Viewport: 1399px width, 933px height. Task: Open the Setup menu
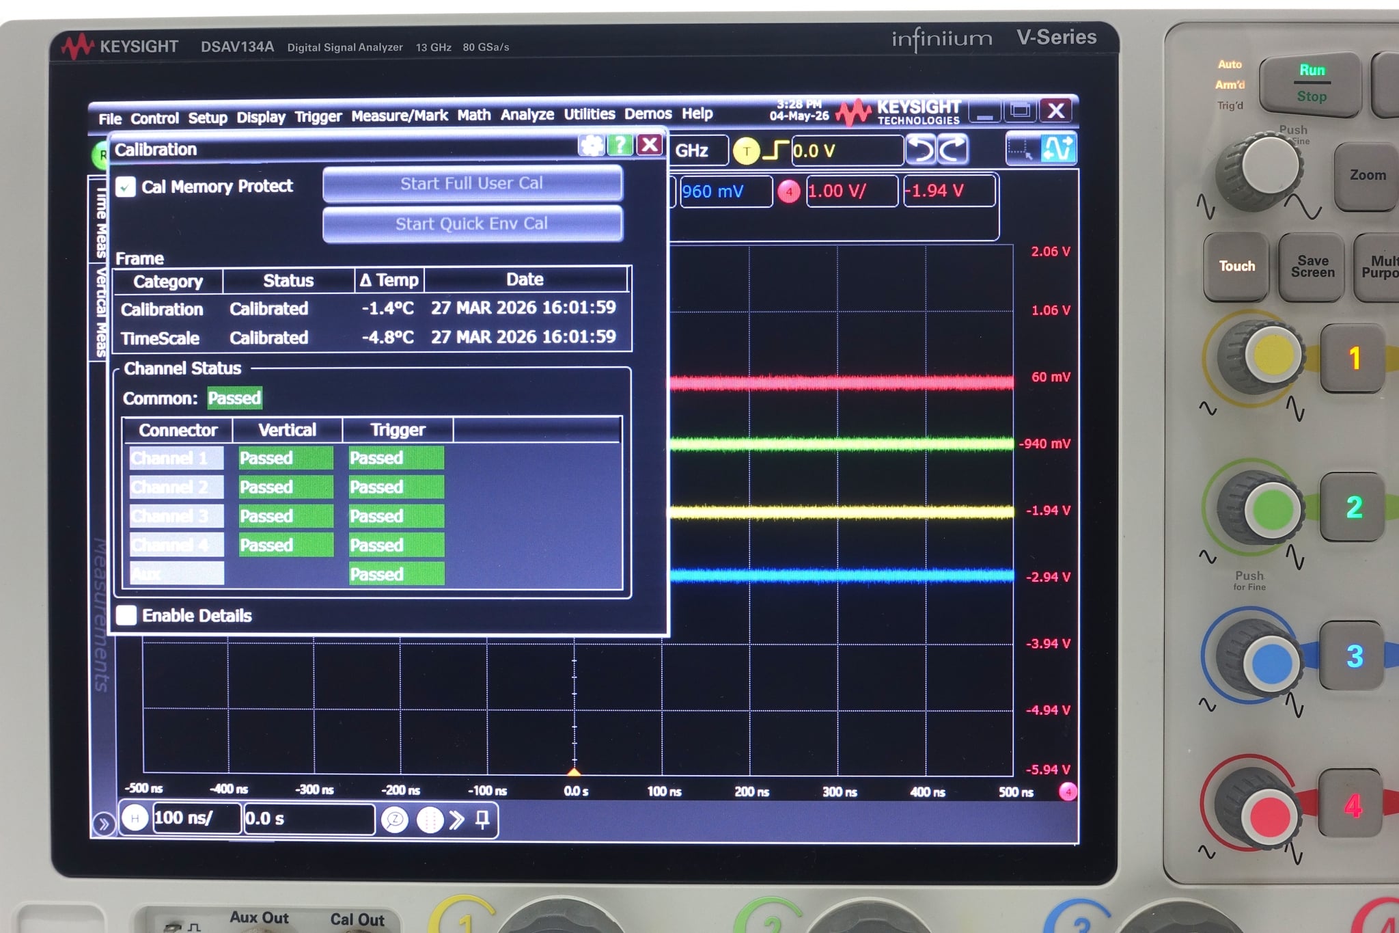tap(208, 118)
